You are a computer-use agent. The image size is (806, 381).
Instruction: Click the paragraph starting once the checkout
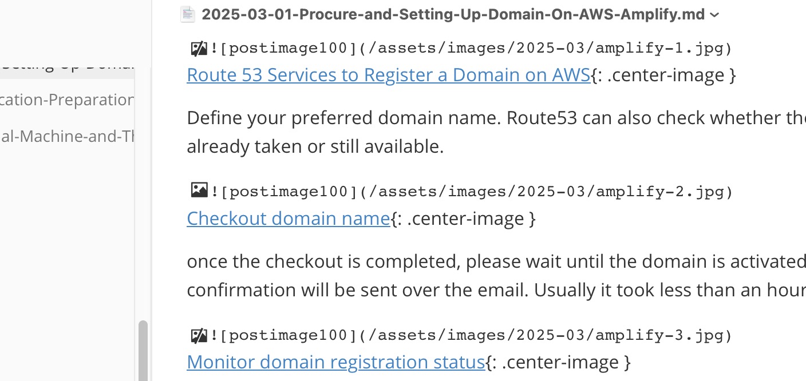(x=496, y=276)
